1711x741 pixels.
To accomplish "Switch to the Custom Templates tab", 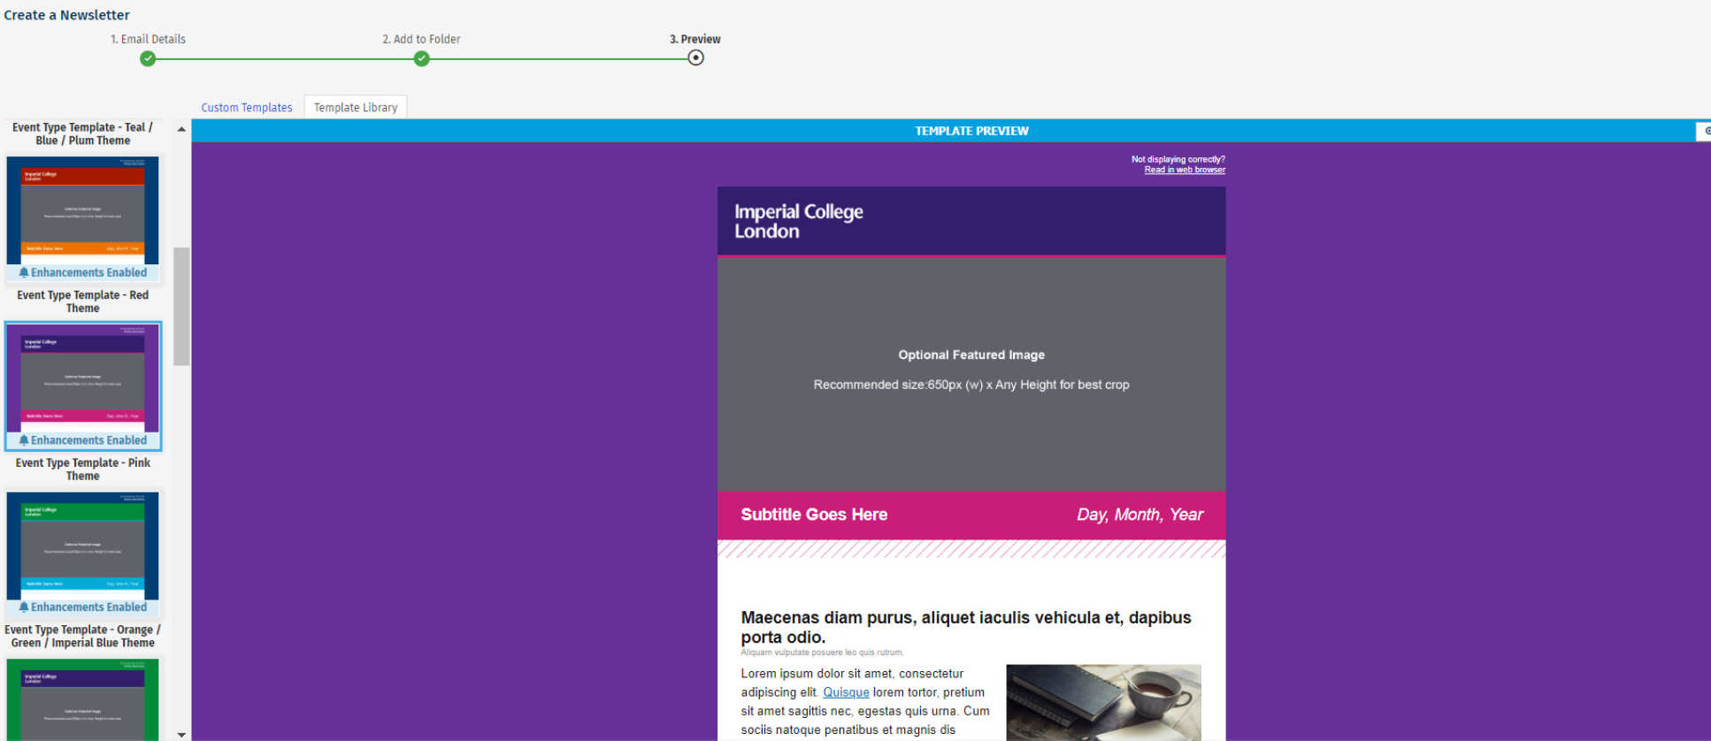I will tap(246, 108).
